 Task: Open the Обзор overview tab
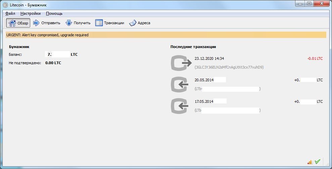click(18, 23)
